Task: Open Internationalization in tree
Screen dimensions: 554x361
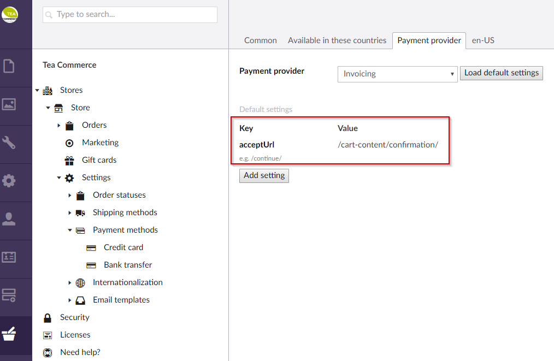Action: point(127,282)
